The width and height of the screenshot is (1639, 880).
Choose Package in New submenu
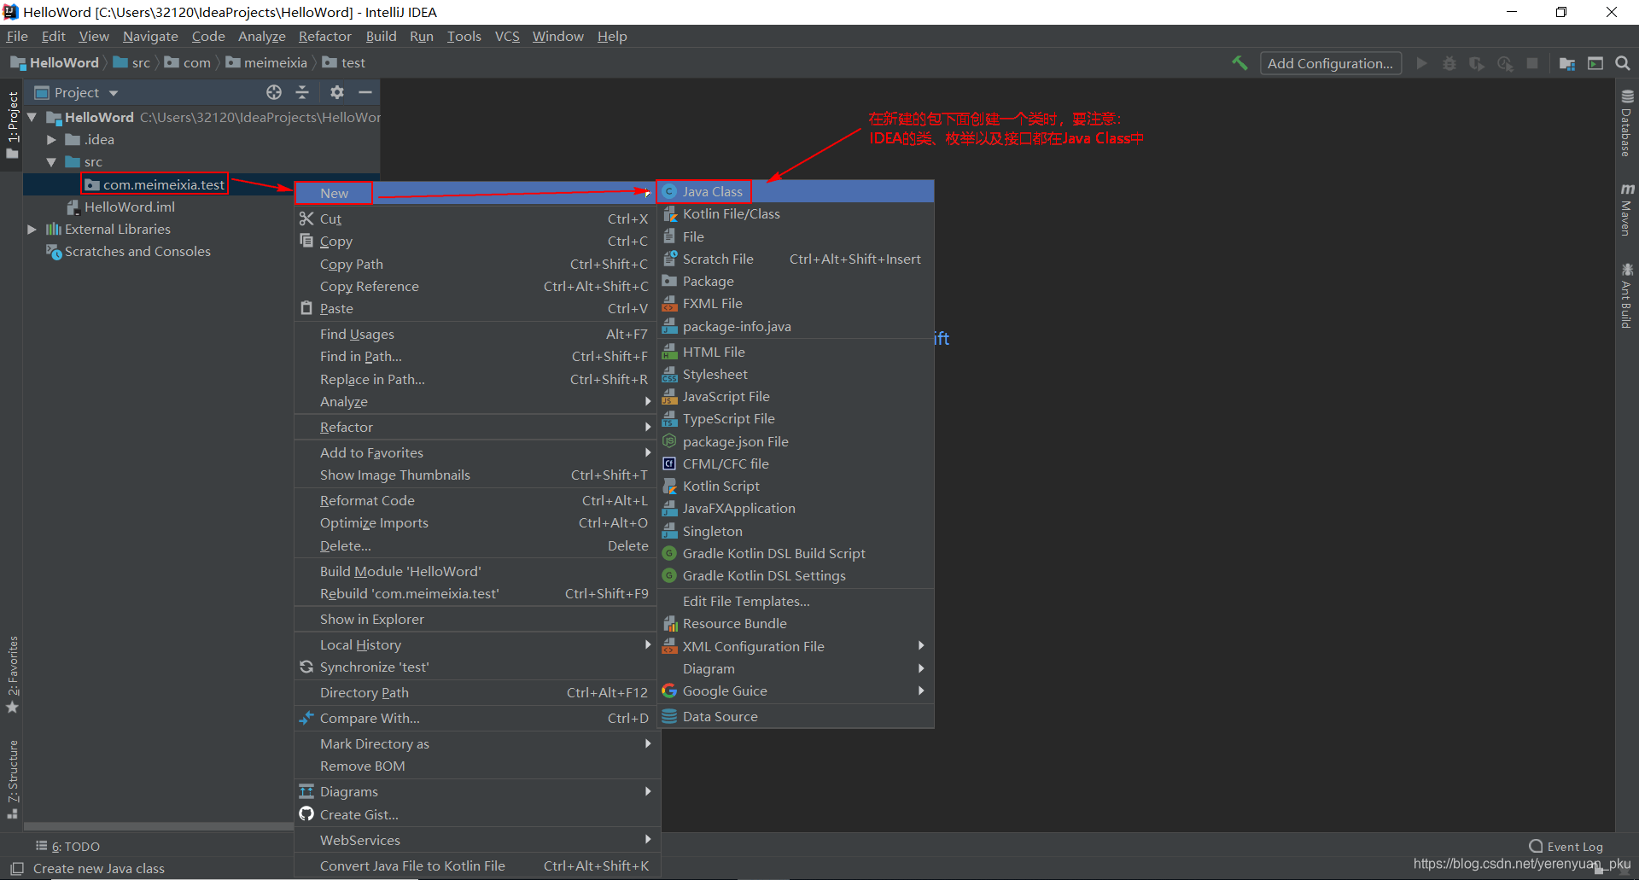tap(796, 281)
